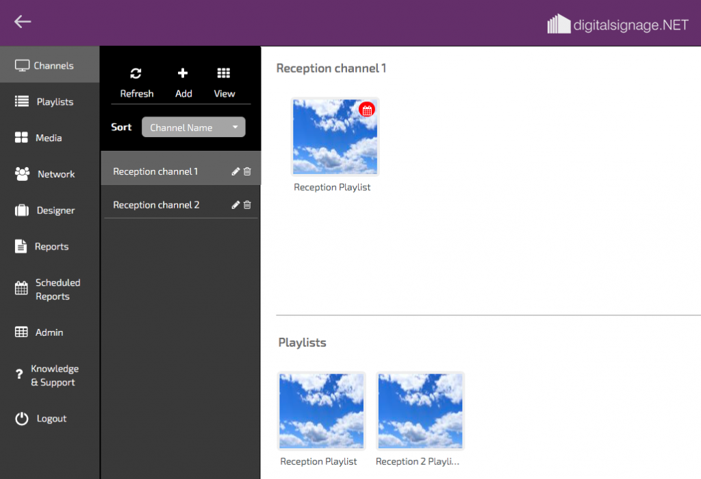
Task: Delete Reception channel 1 using trash icon
Action: click(247, 172)
